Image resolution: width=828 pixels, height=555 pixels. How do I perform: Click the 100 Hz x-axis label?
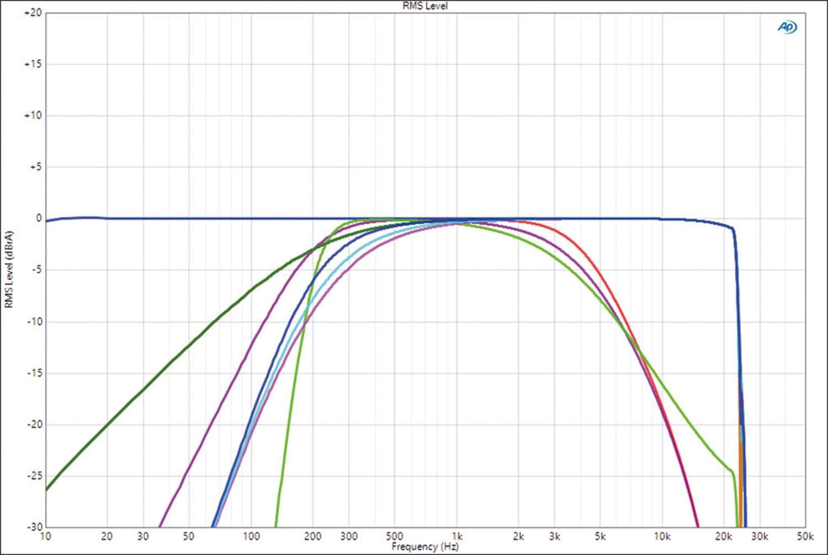[251, 536]
